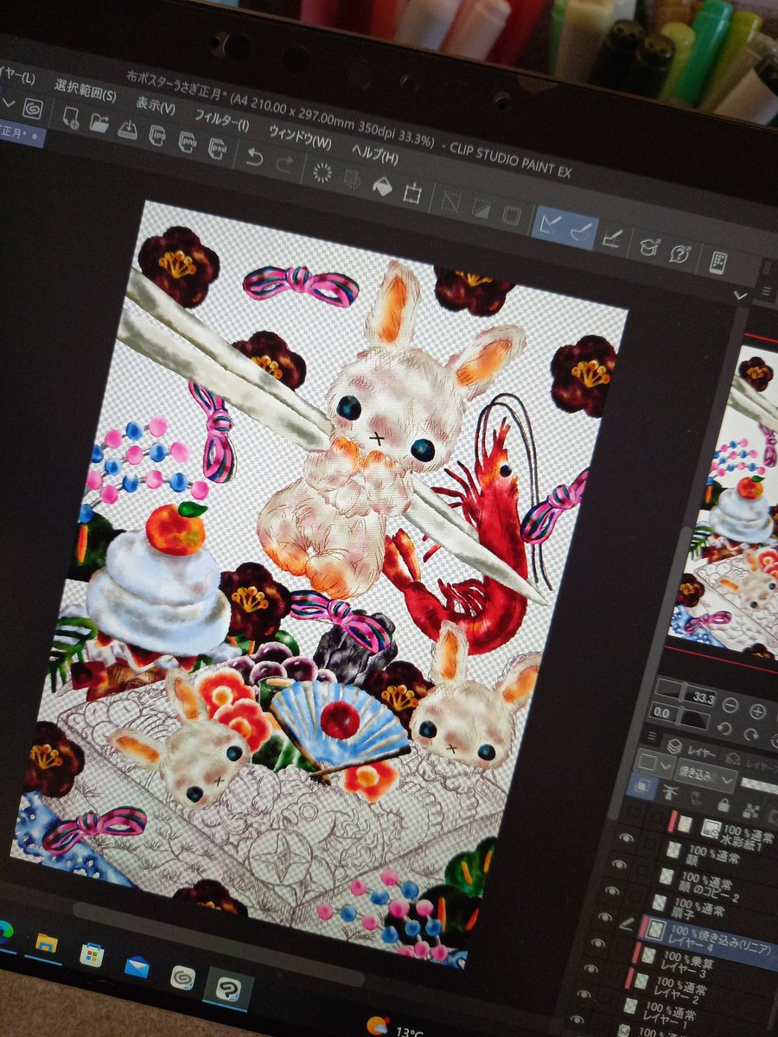Click the greyed-out Redo arrow
Viewport: 778px width, 1037px height.
click(x=284, y=162)
